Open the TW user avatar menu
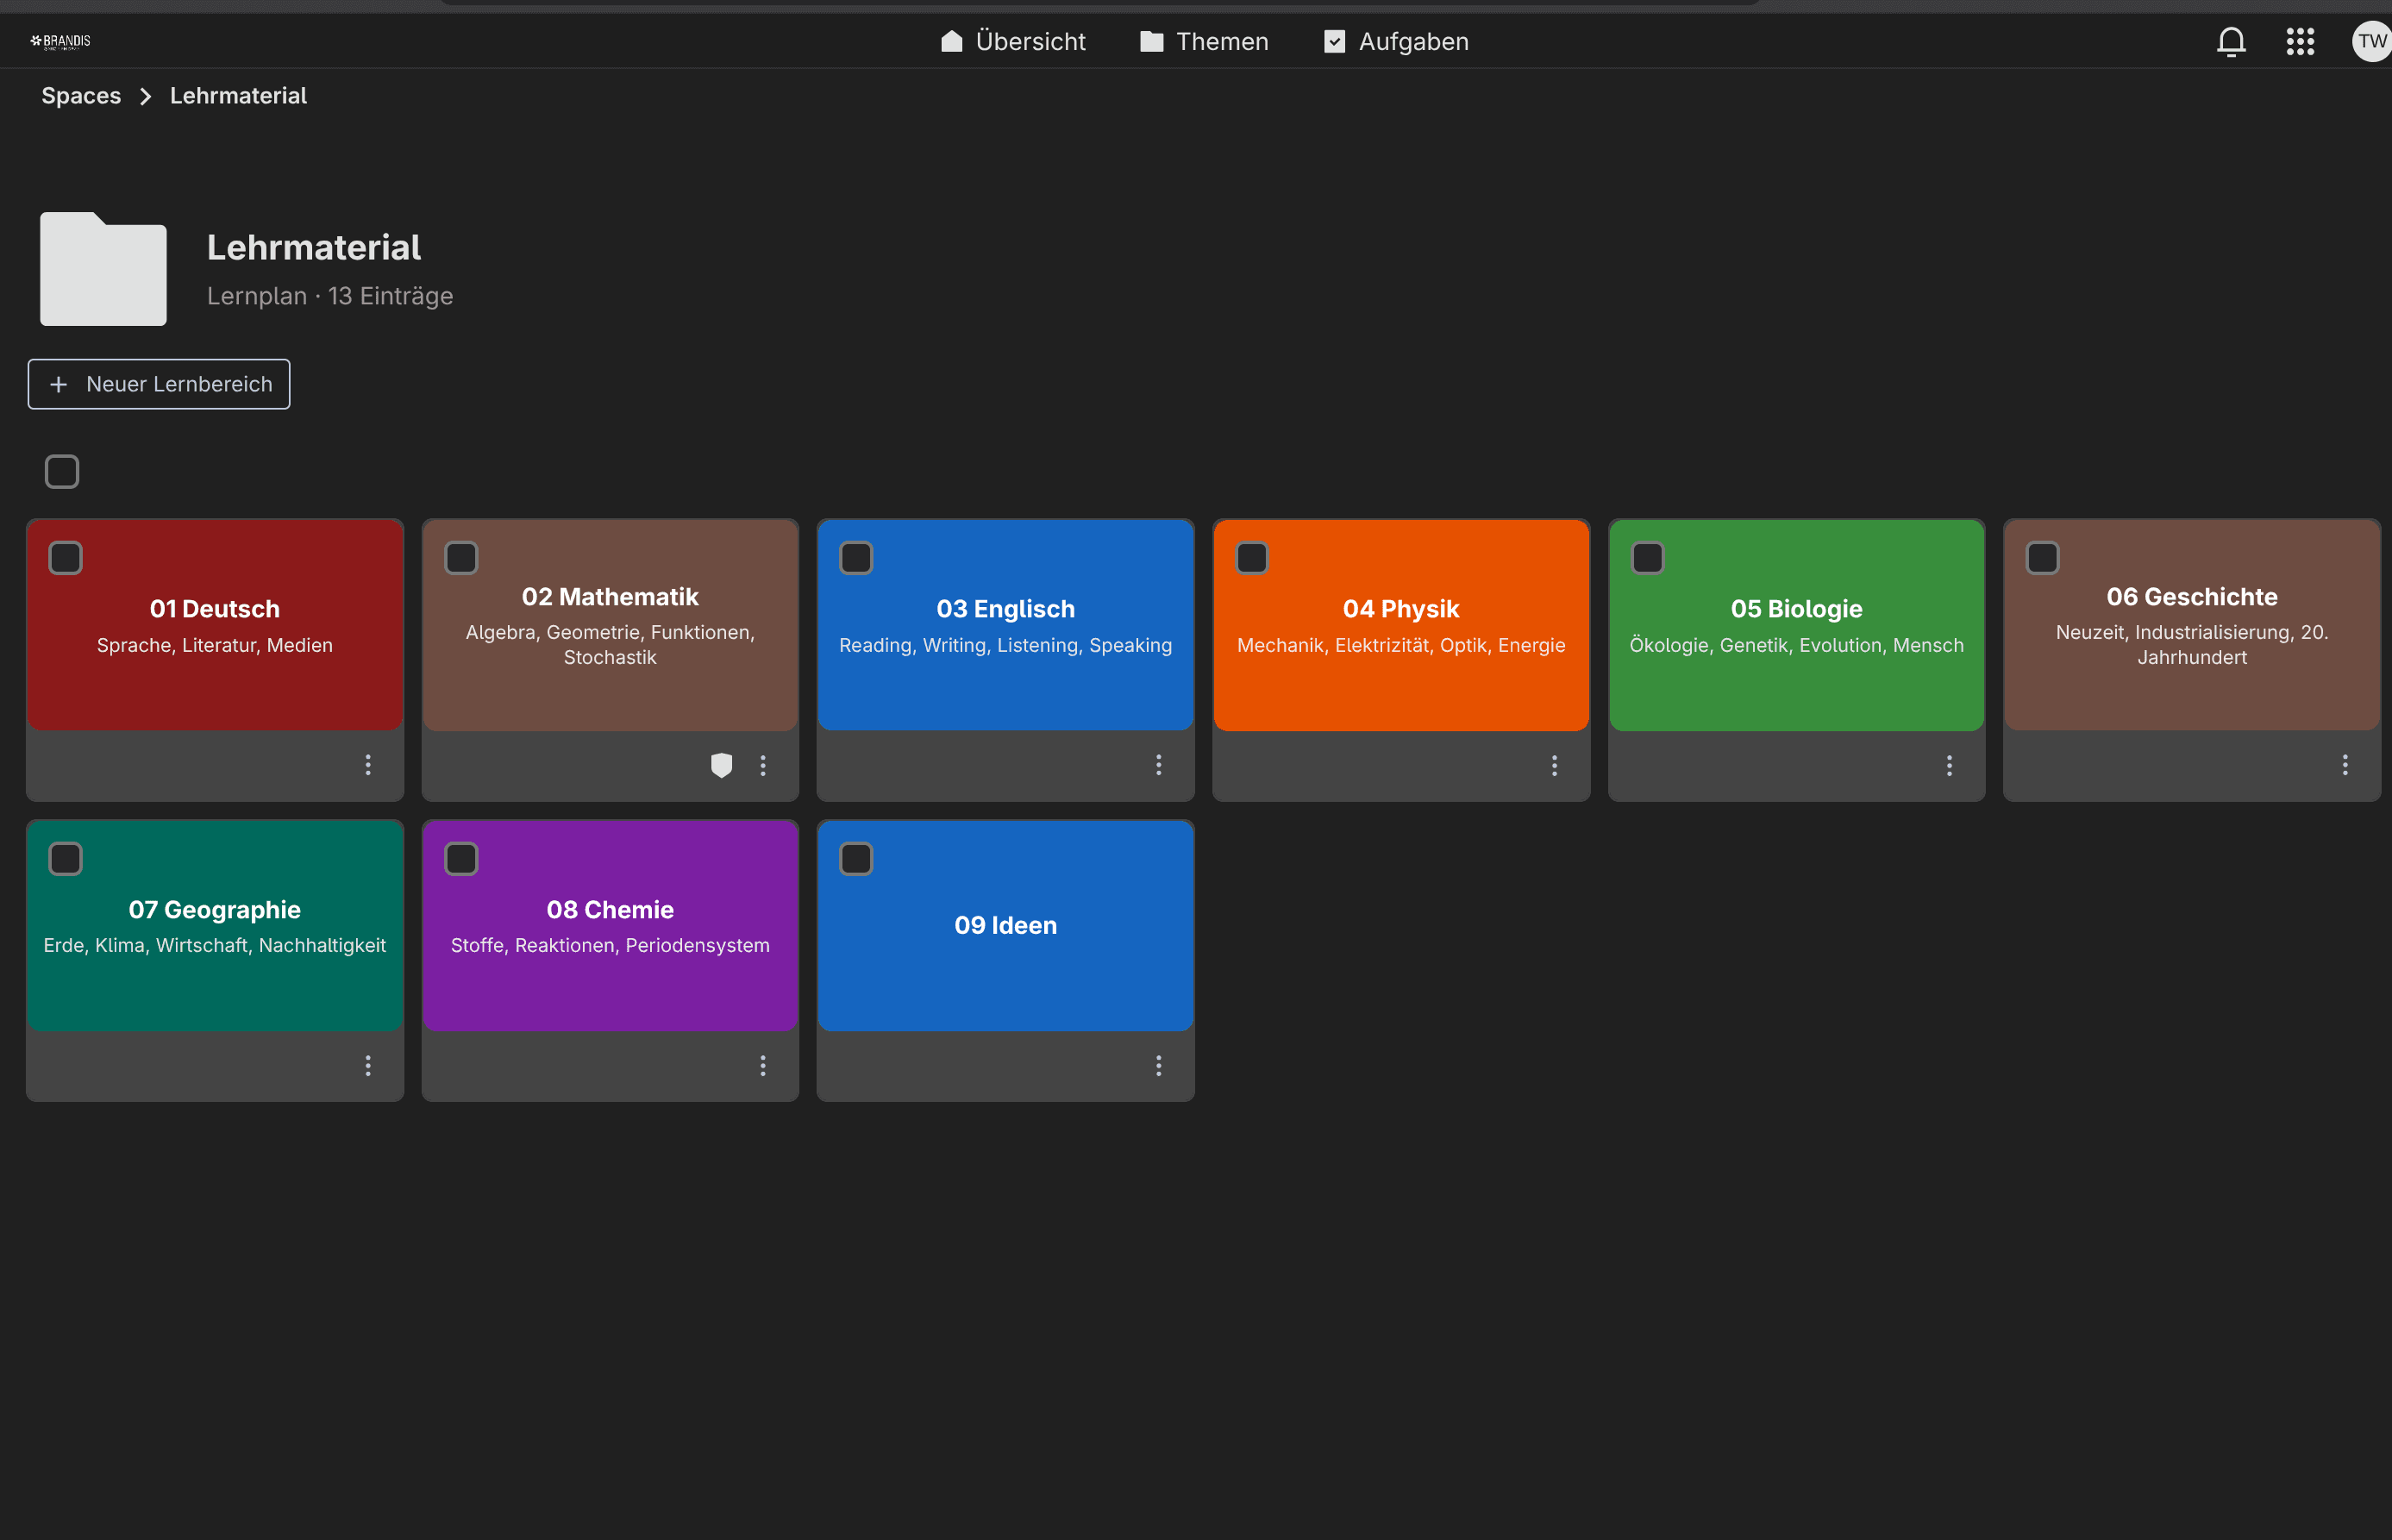Screen dimensions: 2392x1540 [2371, 41]
